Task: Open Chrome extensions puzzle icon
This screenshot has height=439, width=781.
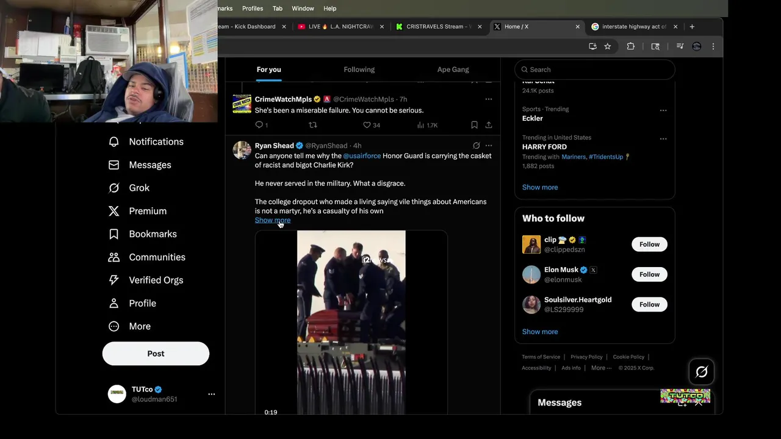Action: (x=631, y=46)
